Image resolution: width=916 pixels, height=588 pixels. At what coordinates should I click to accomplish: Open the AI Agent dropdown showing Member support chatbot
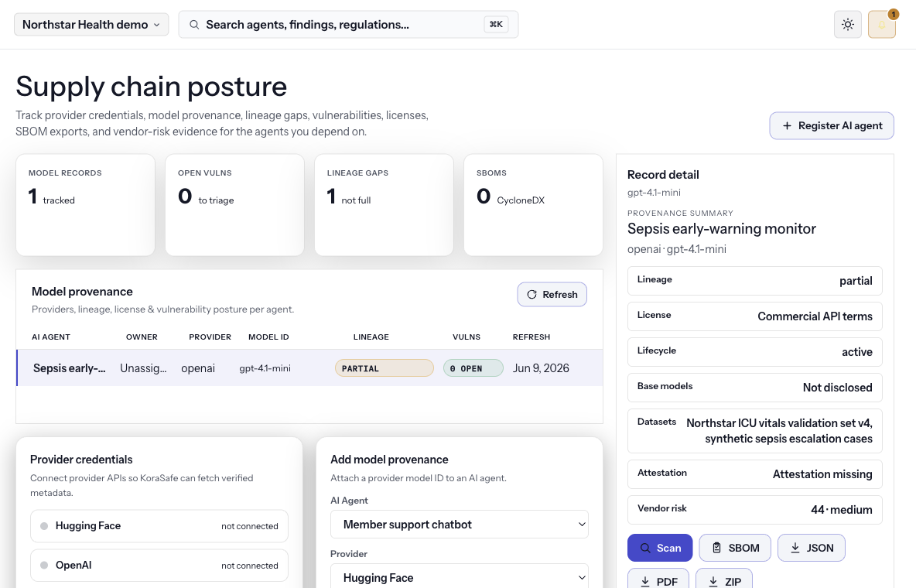point(460,525)
